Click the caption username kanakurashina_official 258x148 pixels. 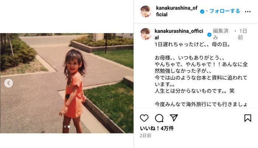[179, 34]
